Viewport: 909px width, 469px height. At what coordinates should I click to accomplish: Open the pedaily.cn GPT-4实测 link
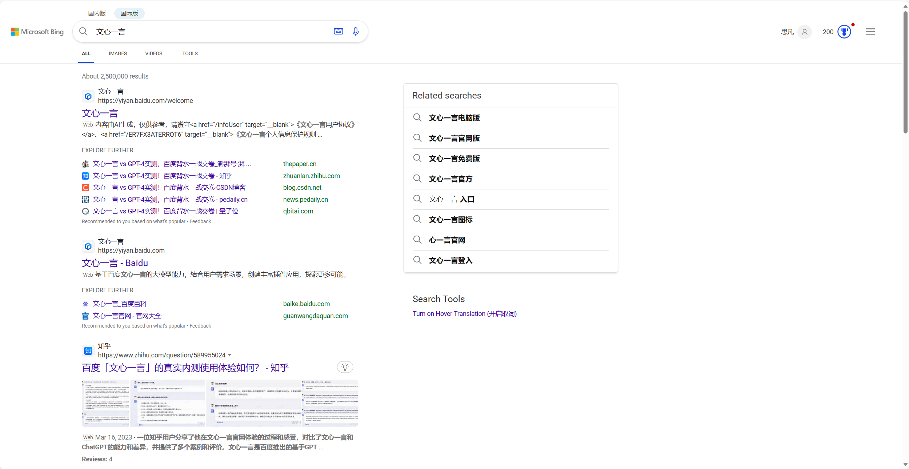click(170, 200)
